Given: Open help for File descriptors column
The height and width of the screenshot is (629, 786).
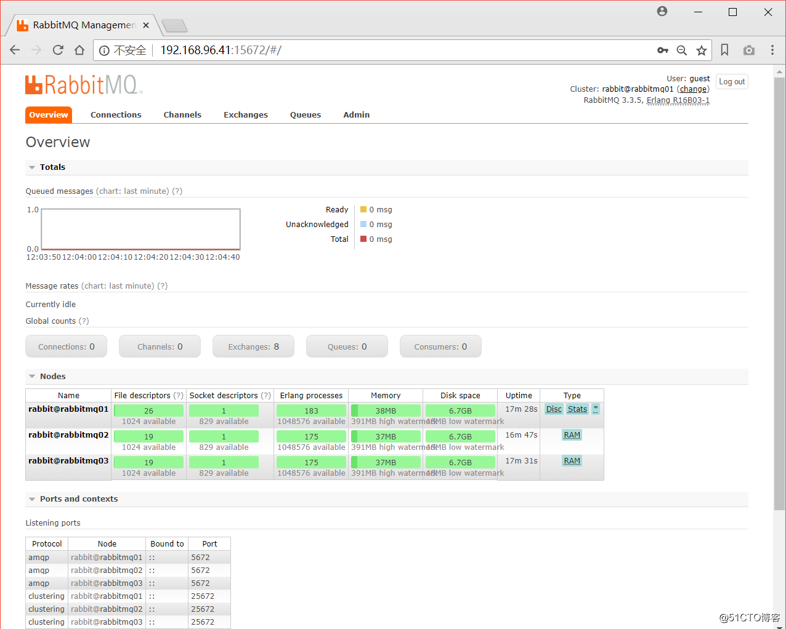Looking at the screenshot, I should pyautogui.click(x=179, y=396).
